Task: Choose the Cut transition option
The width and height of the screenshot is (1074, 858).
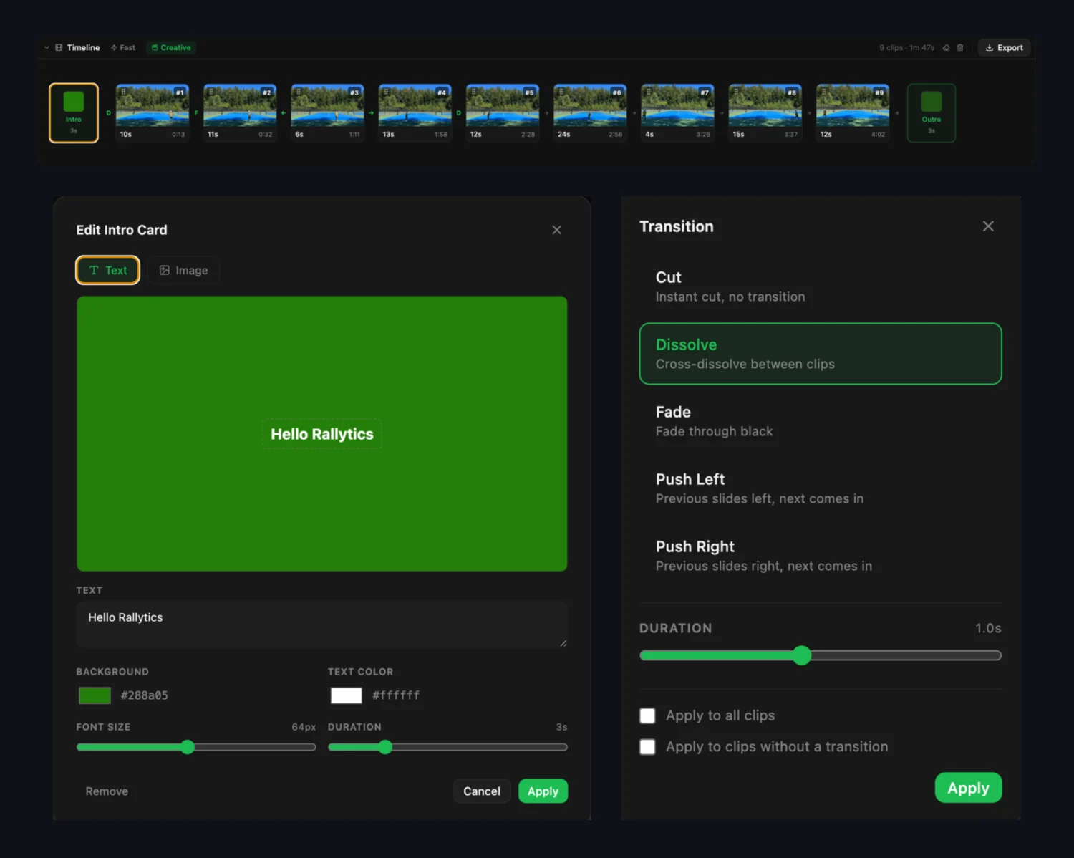Action: [821, 286]
